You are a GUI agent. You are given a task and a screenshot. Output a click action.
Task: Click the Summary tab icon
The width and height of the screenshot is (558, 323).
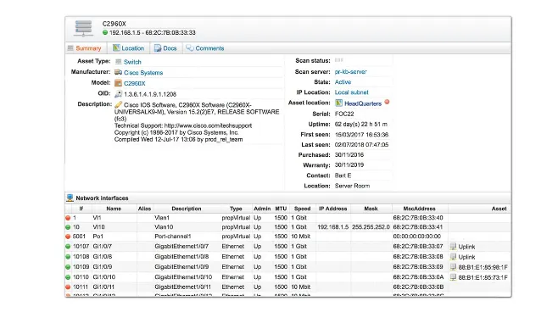70,48
